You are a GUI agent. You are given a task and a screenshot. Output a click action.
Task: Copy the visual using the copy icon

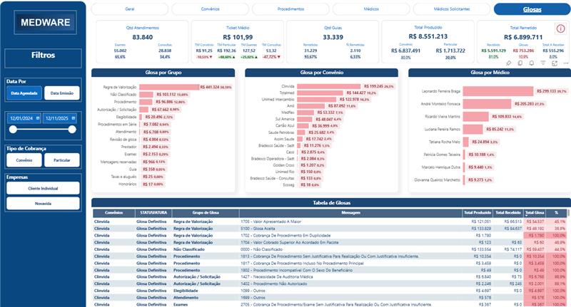click(520, 63)
